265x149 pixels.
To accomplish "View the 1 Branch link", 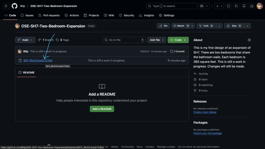I will click(46, 40).
